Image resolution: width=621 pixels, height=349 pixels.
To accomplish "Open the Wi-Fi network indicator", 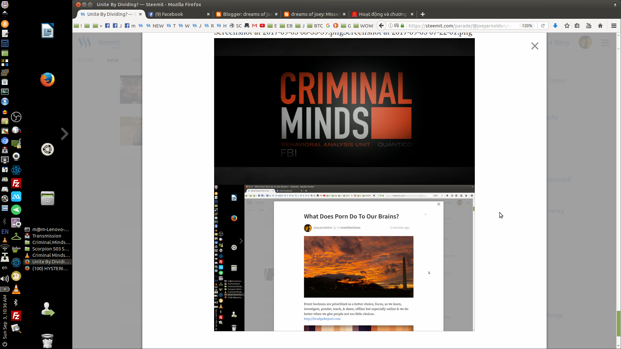I will point(5,248).
